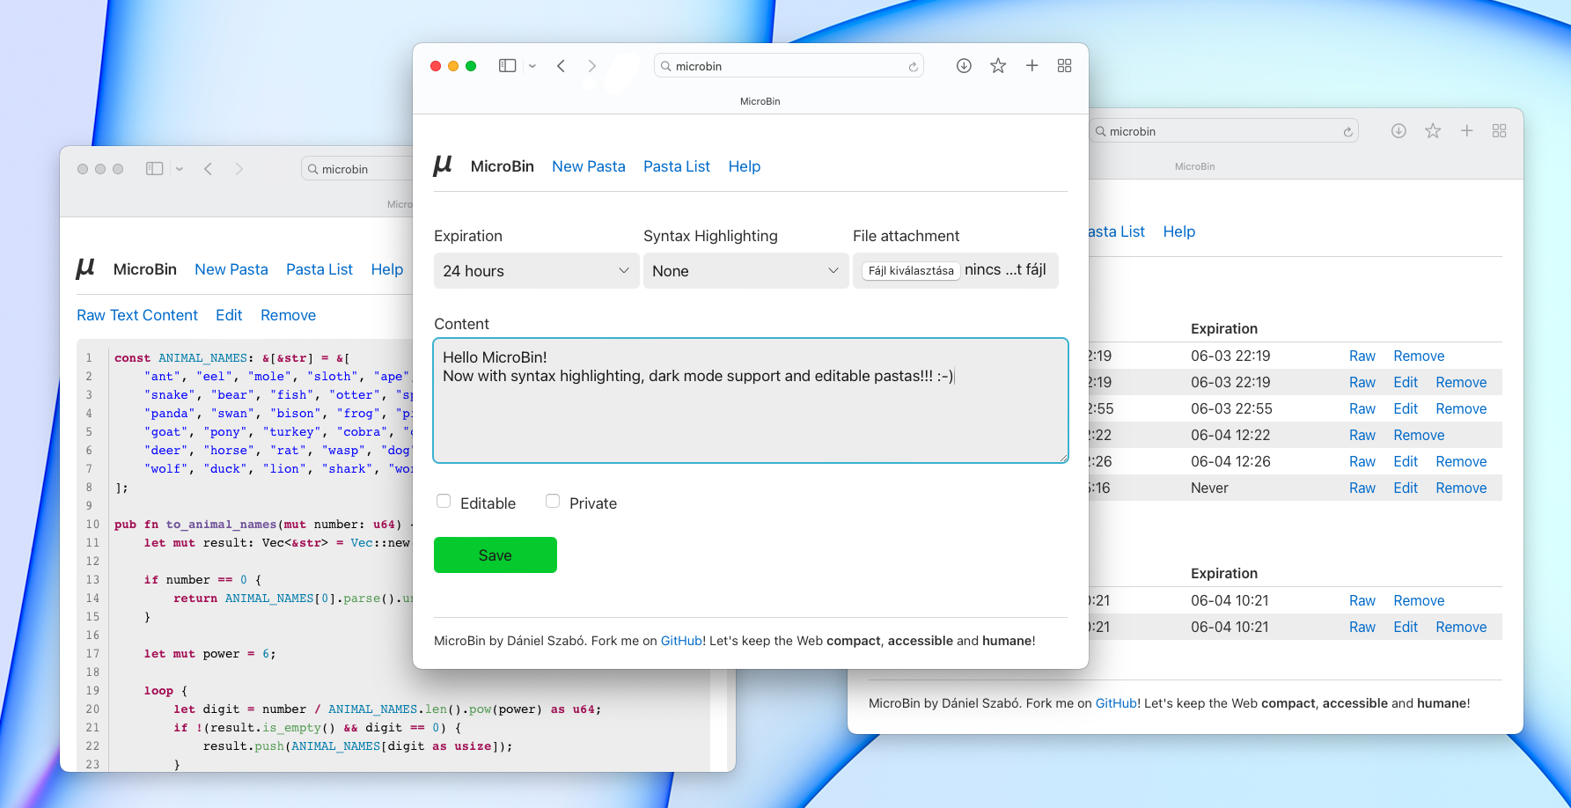Click Remove in the last 06-04 10:21 row

point(1461,627)
